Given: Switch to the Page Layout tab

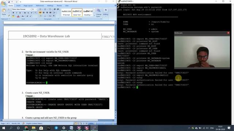Looking at the screenshot, I should (28, 6).
